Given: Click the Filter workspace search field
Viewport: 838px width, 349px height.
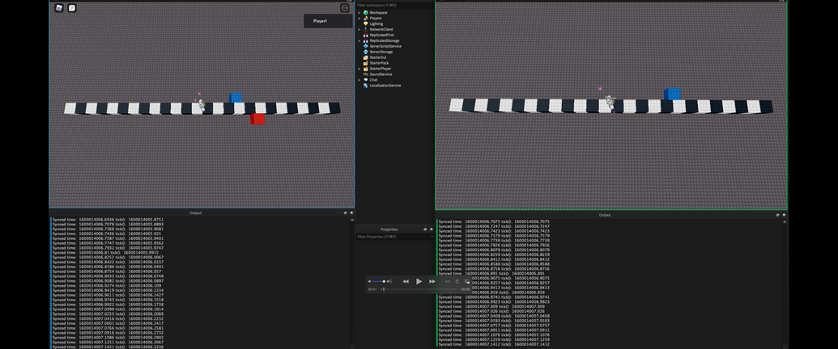Looking at the screenshot, I should (394, 5).
